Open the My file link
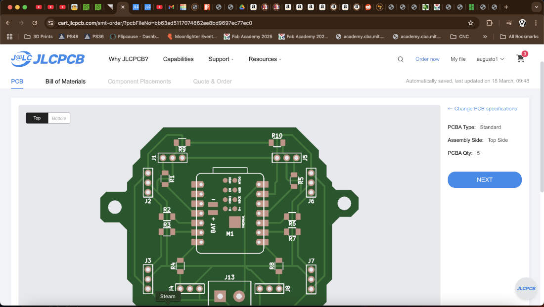 (458, 59)
